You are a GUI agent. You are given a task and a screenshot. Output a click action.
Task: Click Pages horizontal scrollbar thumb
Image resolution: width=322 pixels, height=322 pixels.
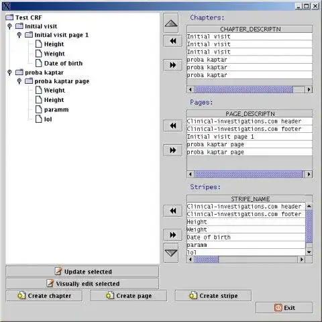click(x=249, y=174)
